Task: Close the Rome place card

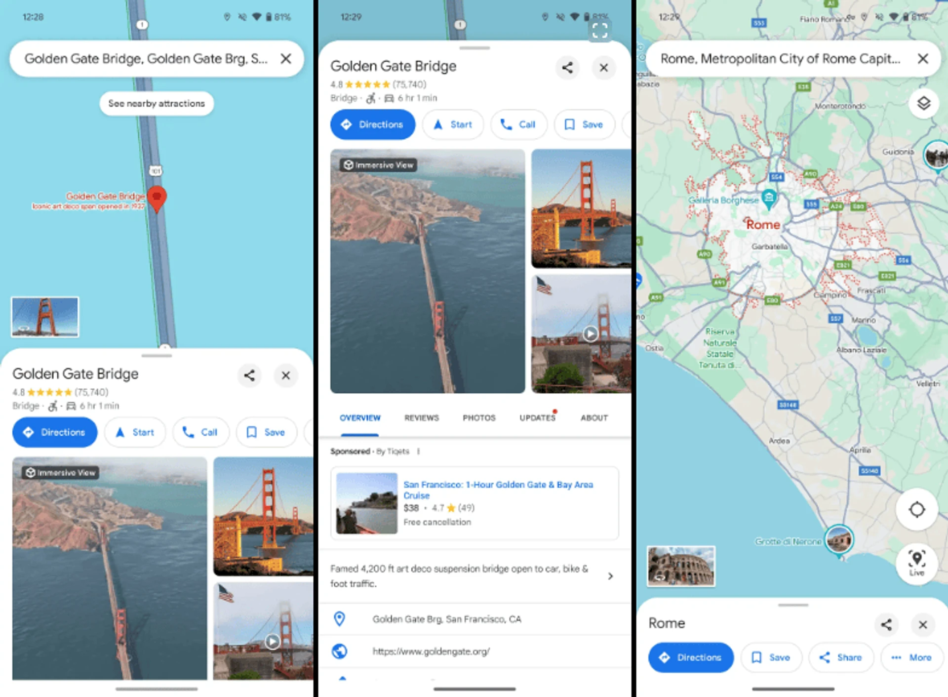Action: (x=923, y=625)
